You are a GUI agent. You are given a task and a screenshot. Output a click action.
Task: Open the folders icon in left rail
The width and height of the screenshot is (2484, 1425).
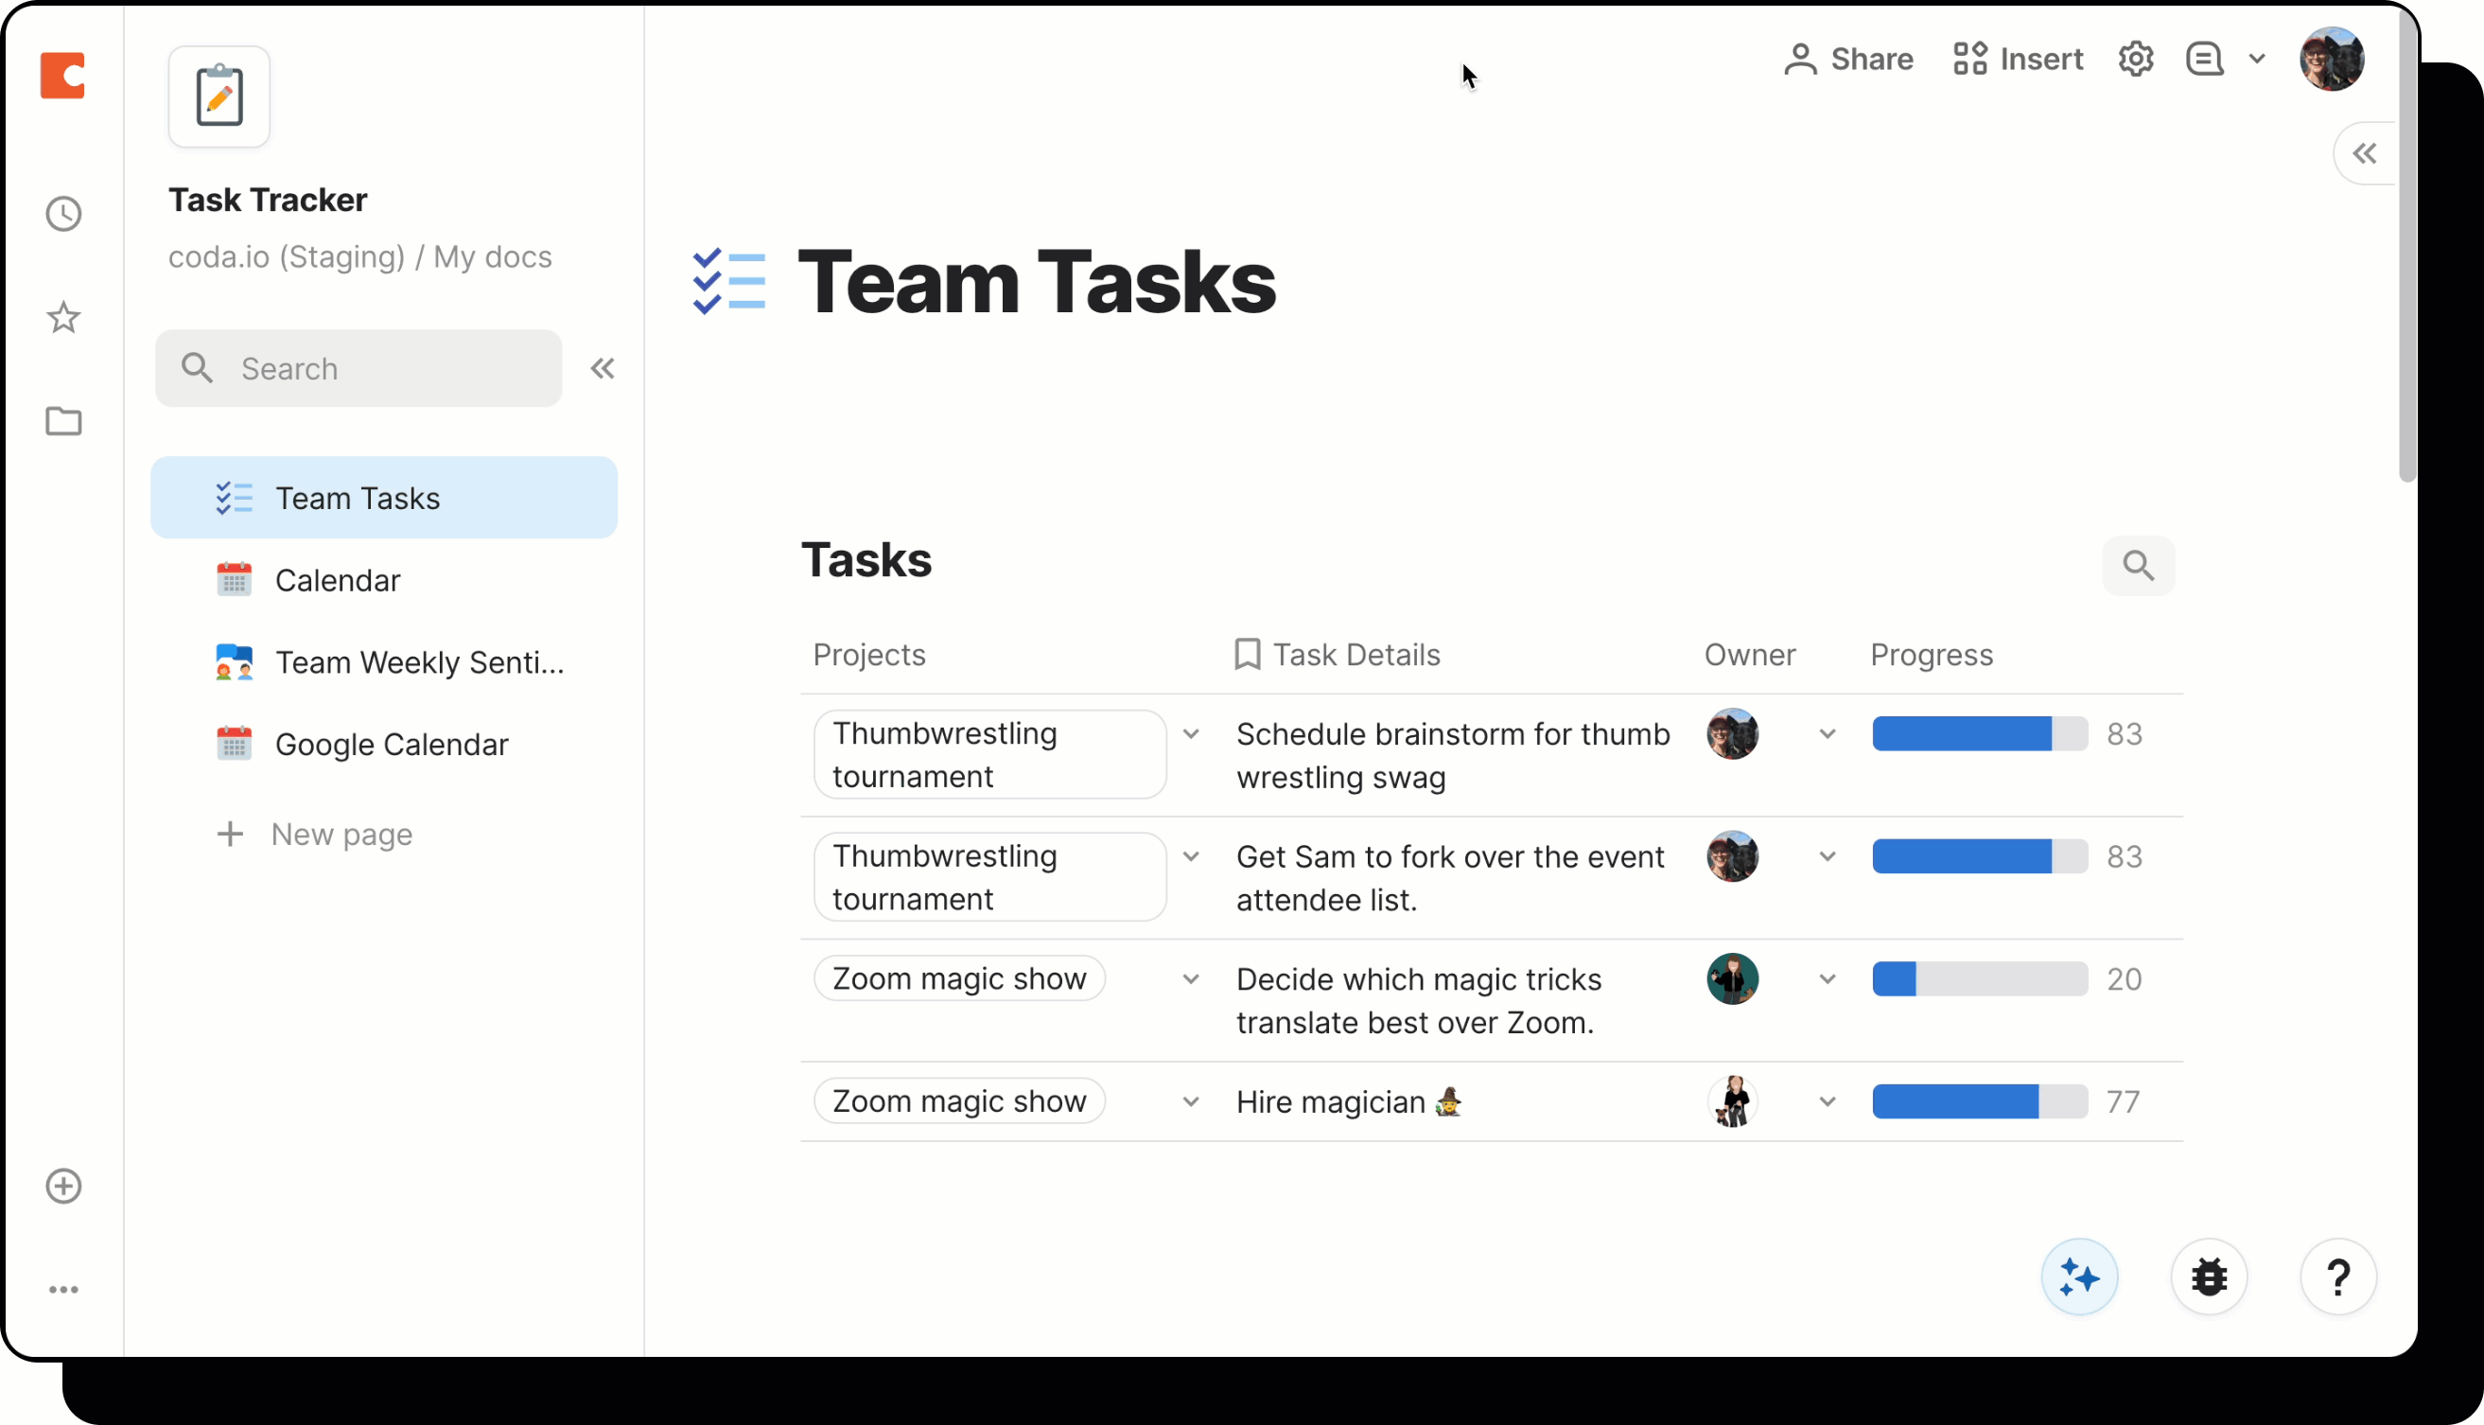coord(63,422)
